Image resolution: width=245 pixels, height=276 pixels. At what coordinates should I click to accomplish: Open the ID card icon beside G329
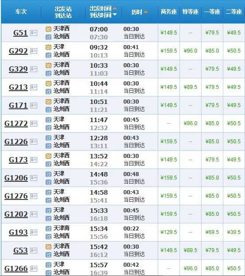tap(34, 69)
